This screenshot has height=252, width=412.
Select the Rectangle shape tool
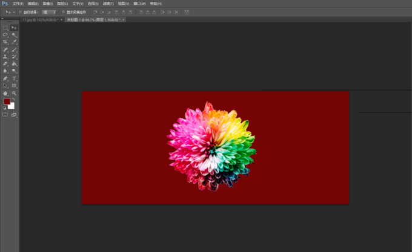point(14,85)
